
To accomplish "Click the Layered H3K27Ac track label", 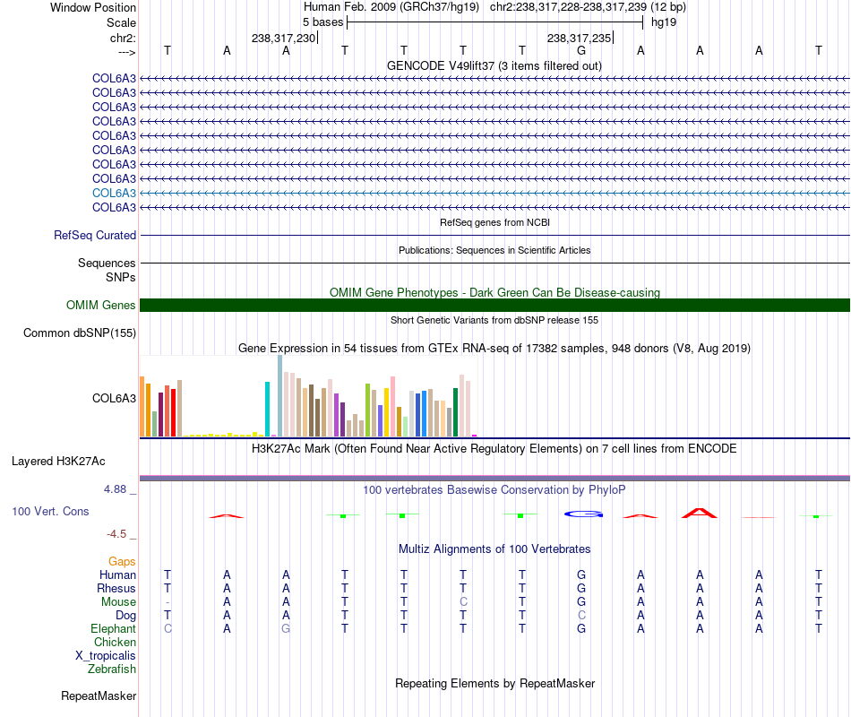I will click(x=58, y=462).
